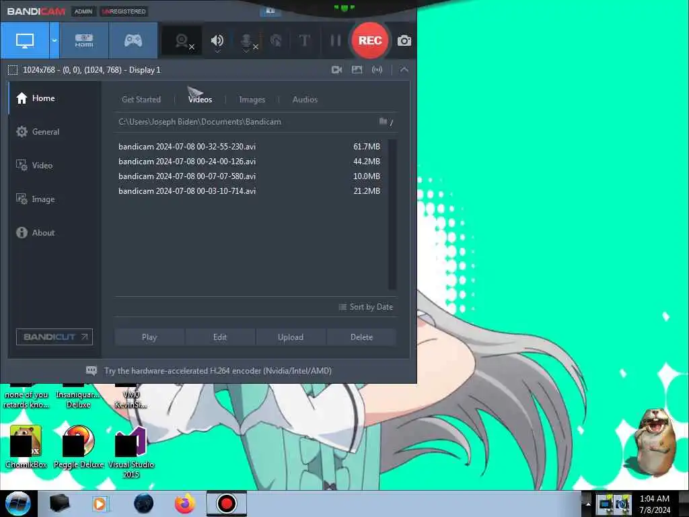Click the pause recording button

tap(336, 41)
